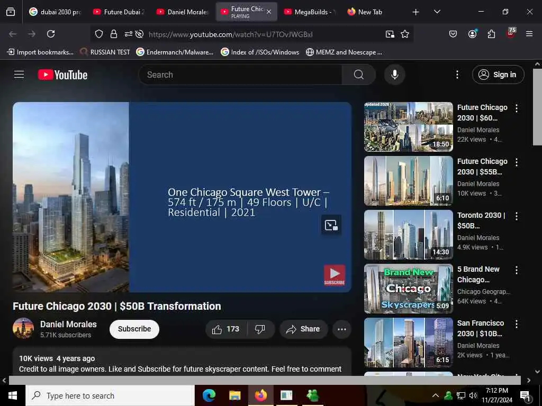Reload the page with the refresh icon

click(x=51, y=34)
